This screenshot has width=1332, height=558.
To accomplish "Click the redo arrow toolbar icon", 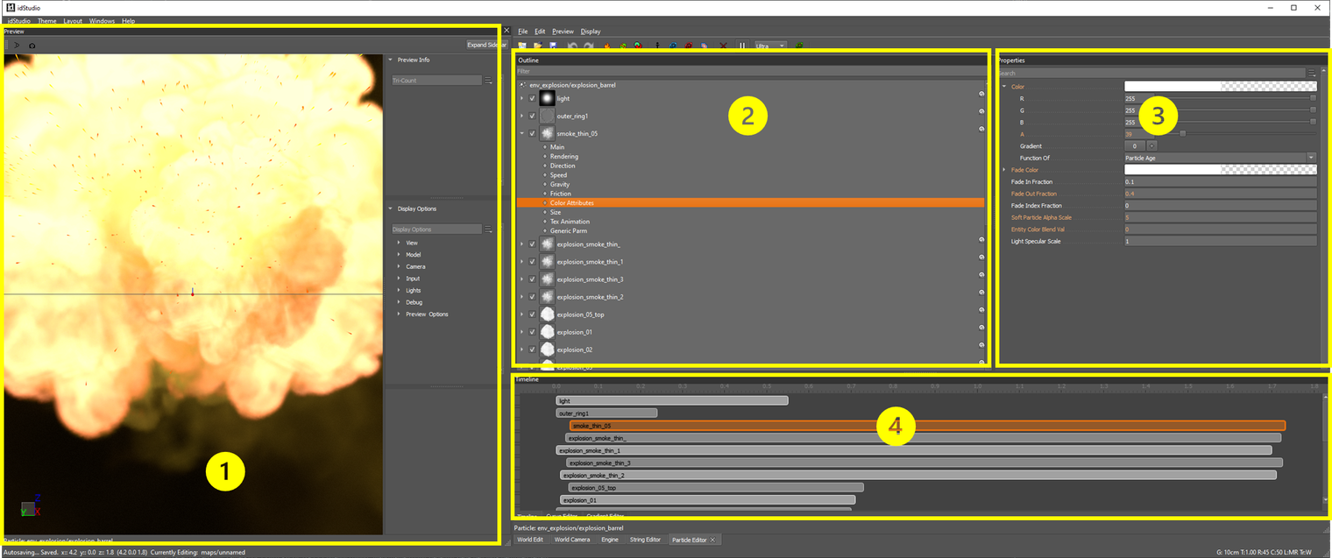I will tap(589, 46).
